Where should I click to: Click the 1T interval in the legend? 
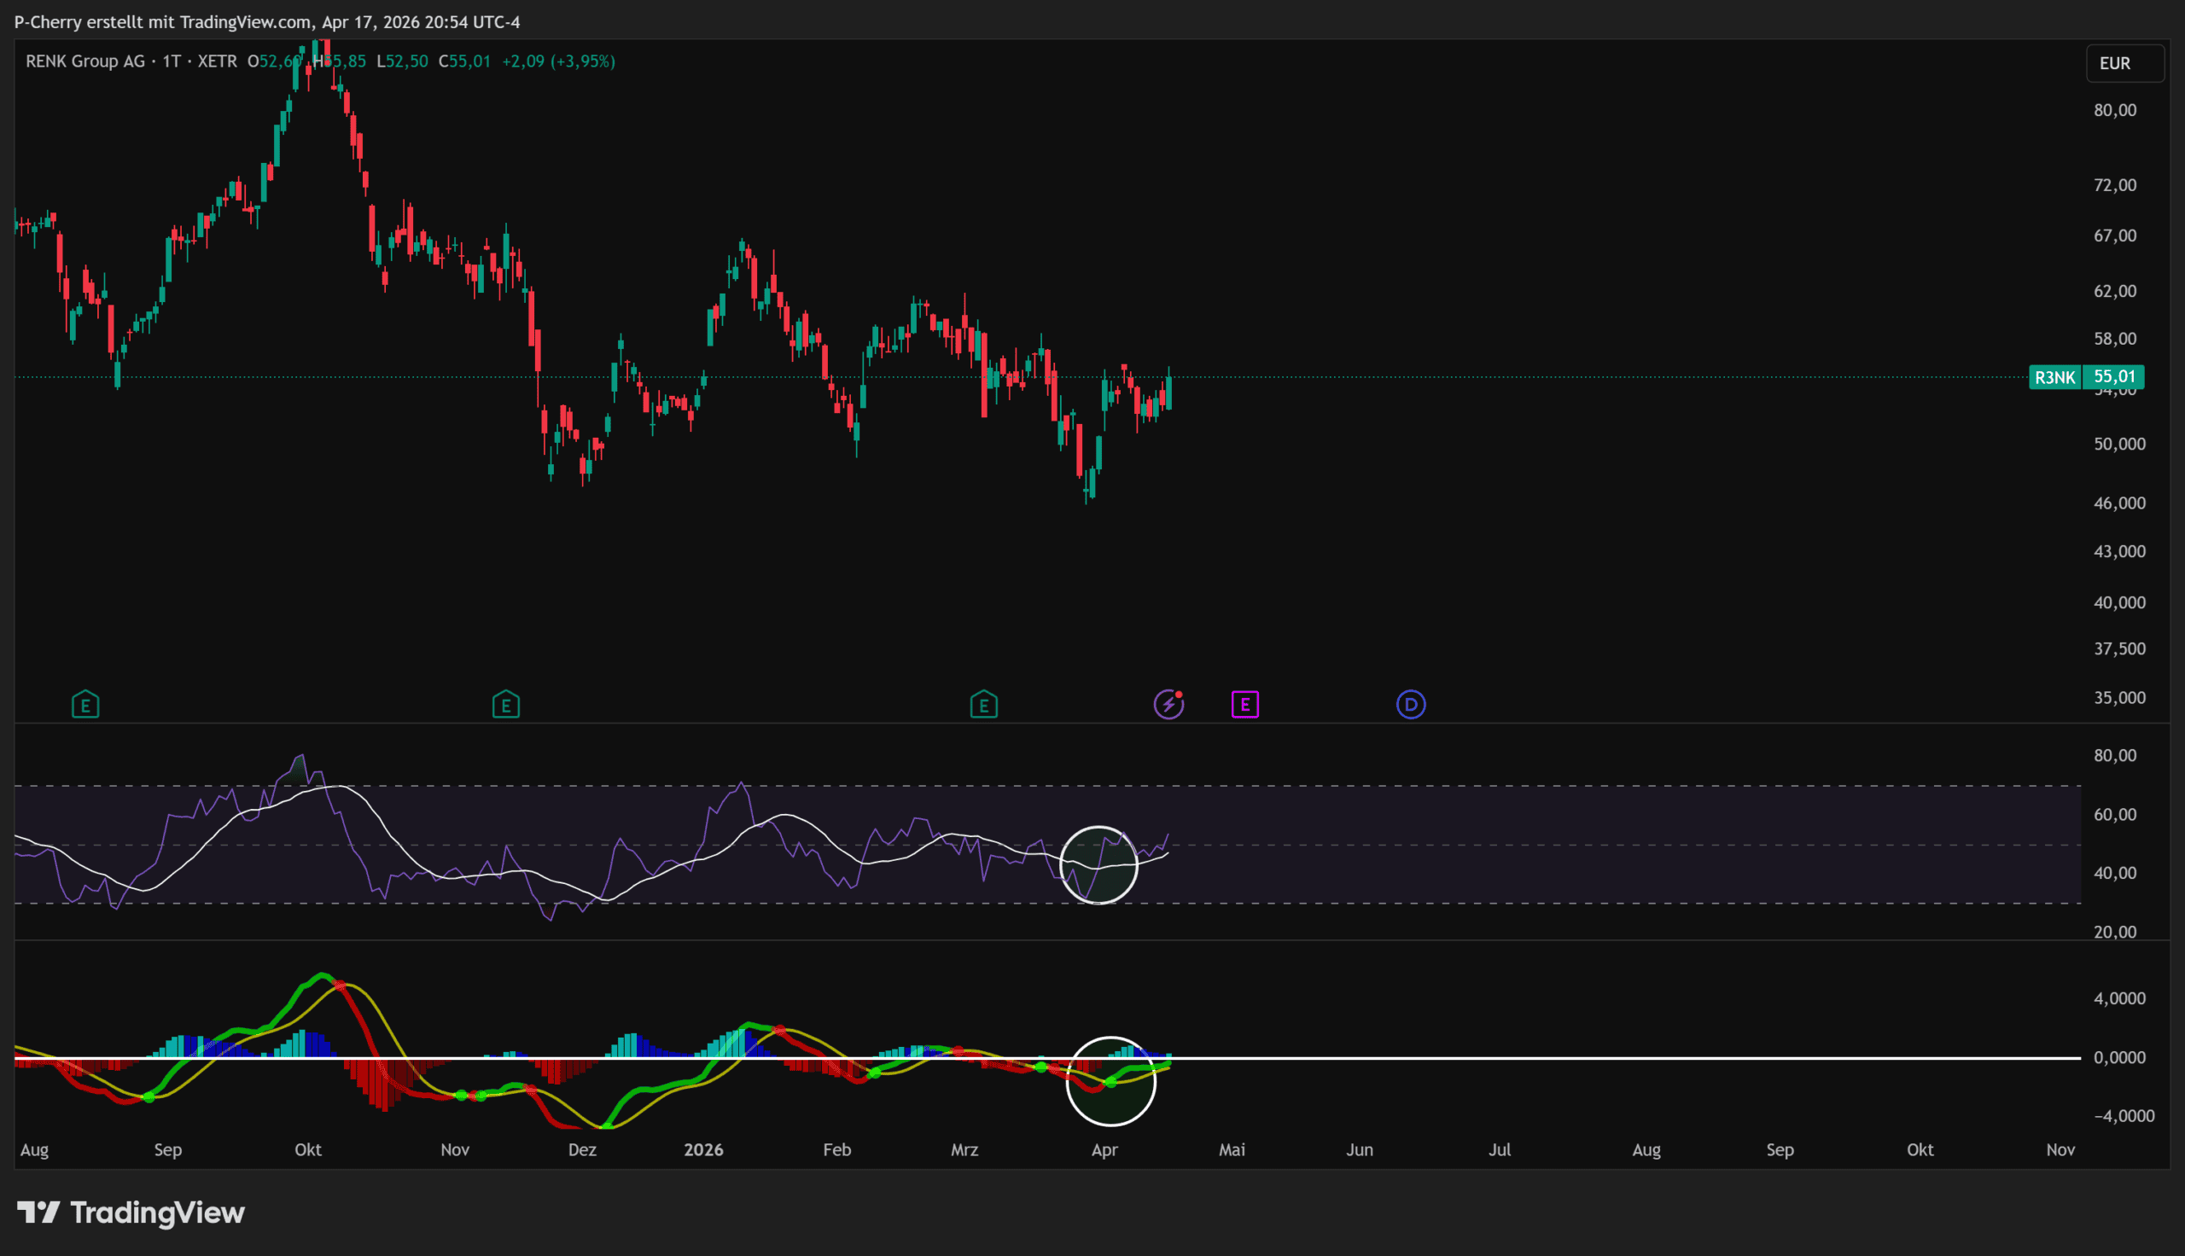[x=172, y=61]
